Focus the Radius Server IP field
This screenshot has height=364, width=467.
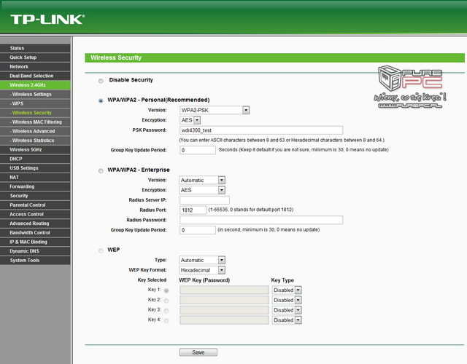point(204,200)
